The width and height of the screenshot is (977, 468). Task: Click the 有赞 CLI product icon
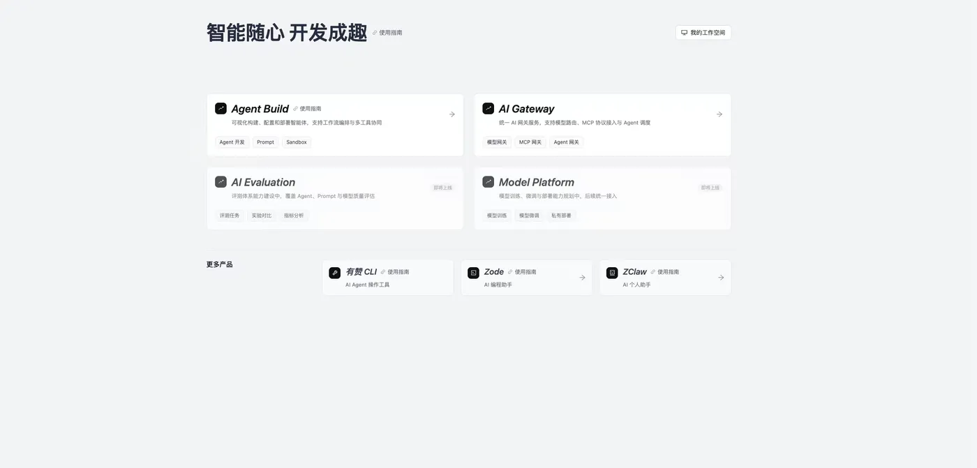pyautogui.click(x=335, y=273)
